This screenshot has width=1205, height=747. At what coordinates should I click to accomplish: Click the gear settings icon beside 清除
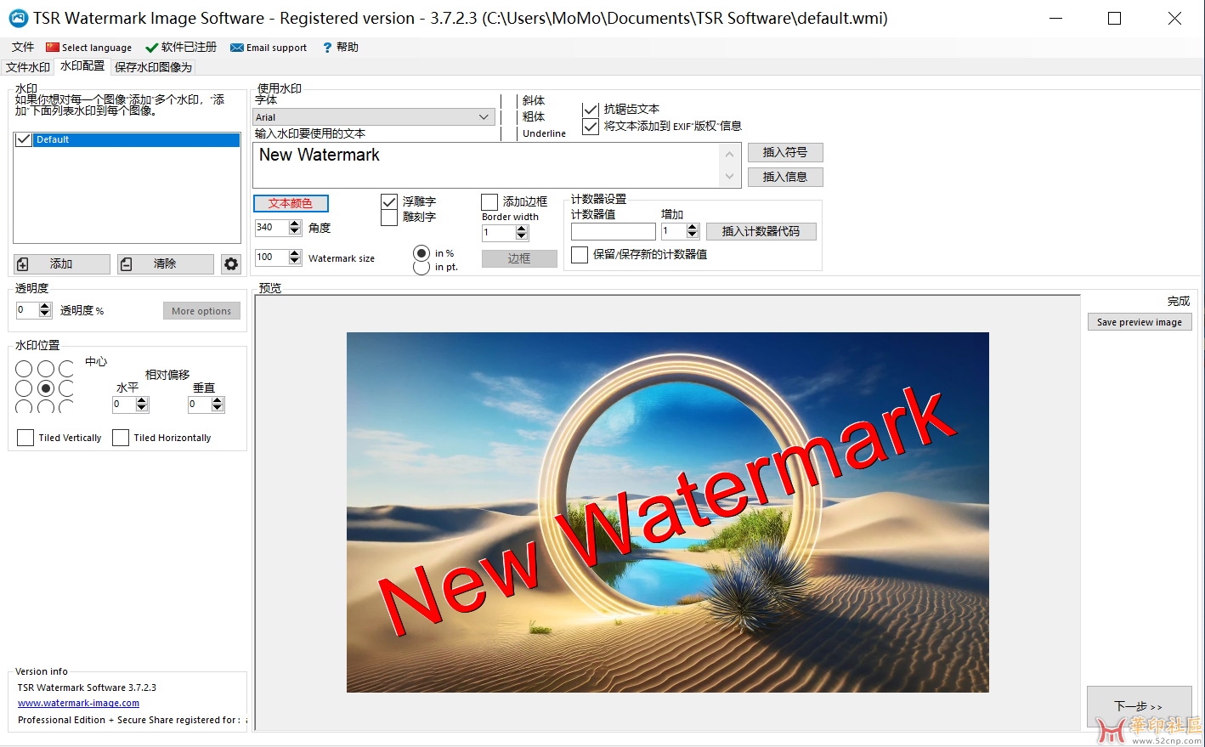coord(231,264)
